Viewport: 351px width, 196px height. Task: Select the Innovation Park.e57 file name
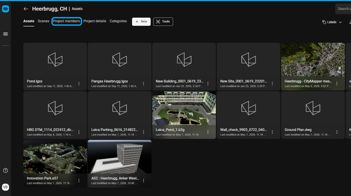42,178
